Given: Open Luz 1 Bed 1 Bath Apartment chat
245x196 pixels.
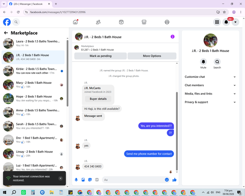Looking at the screenshot, I should coord(33,167).
